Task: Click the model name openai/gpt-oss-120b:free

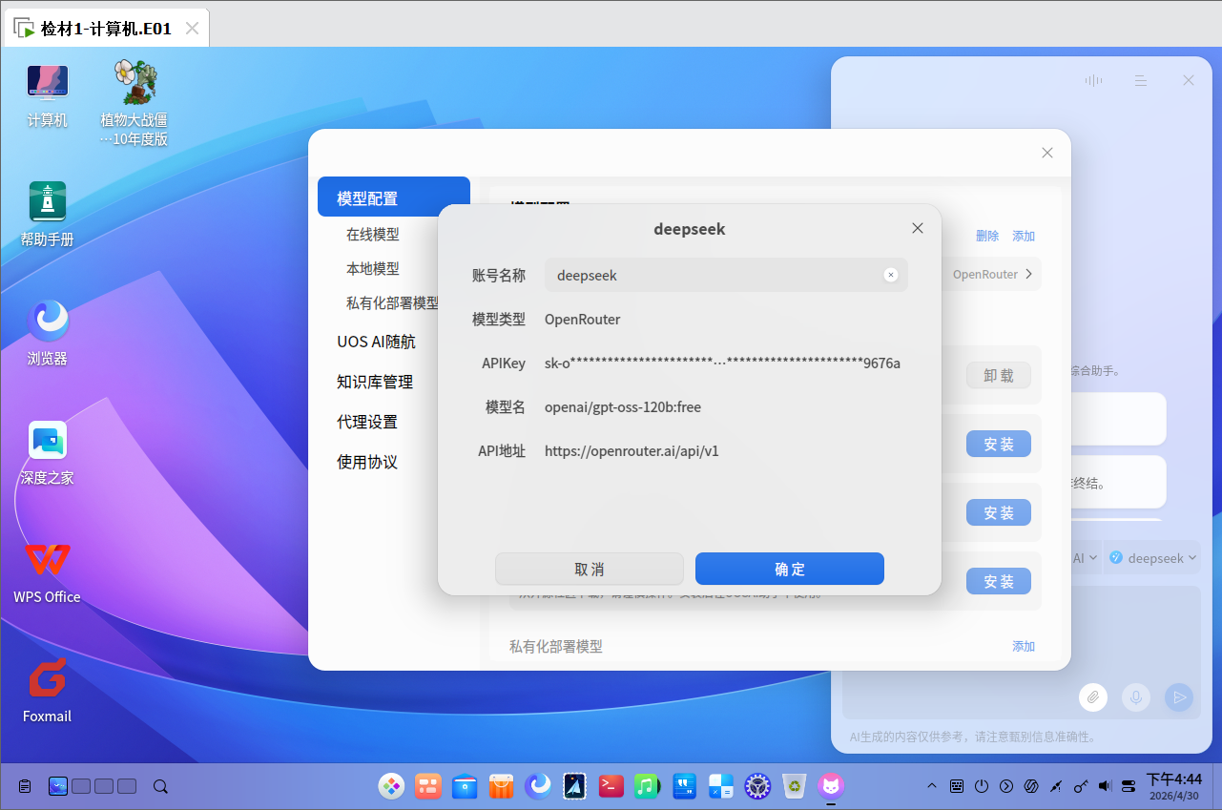Action: (x=623, y=406)
